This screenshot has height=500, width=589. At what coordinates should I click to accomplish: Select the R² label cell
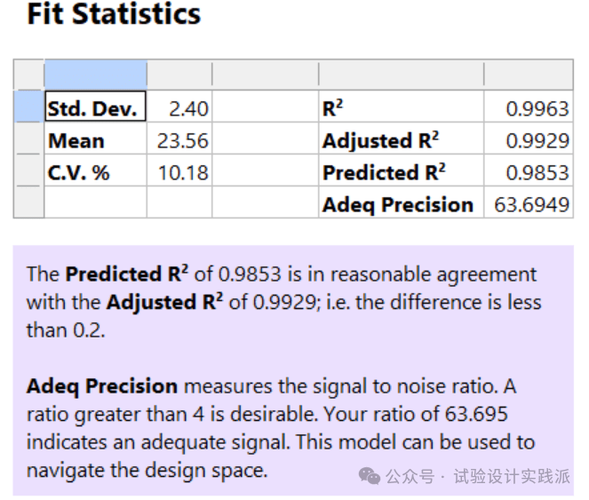[402, 107]
